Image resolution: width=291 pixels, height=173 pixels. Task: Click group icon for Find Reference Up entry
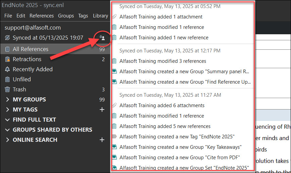tap(114, 82)
